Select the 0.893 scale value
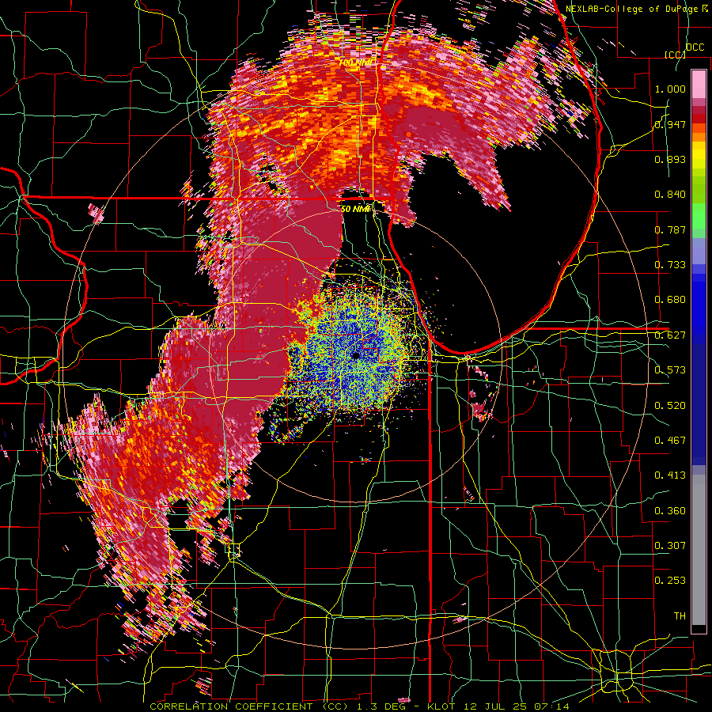This screenshot has height=712, width=712. [x=670, y=159]
